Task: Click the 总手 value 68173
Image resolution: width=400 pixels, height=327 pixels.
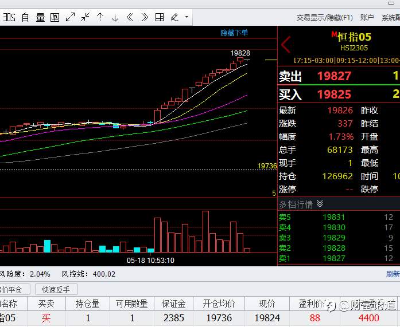Action: (340, 149)
